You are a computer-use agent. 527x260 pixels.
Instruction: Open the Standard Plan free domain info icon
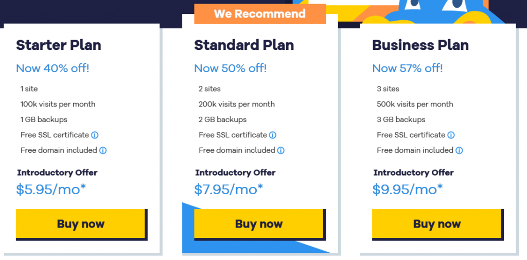tap(281, 150)
